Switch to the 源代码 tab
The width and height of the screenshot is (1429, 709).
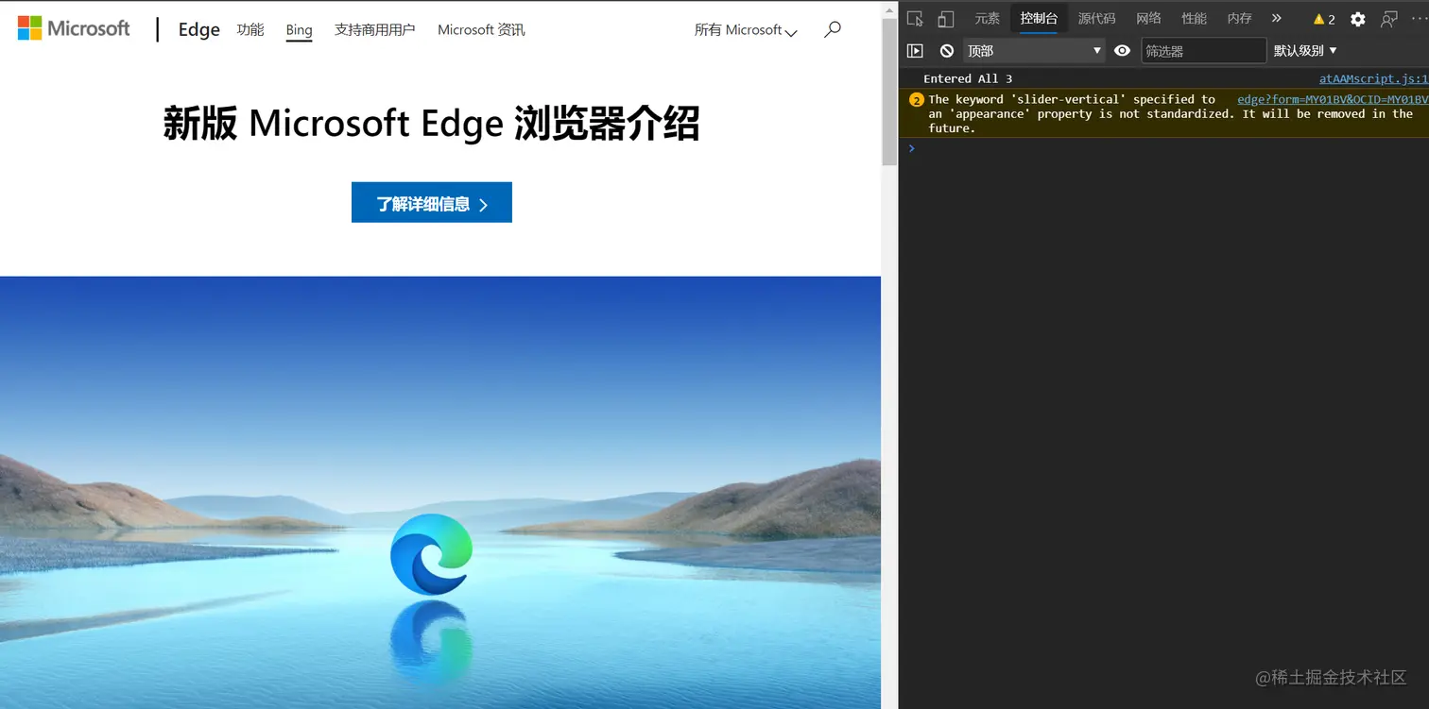tap(1096, 18)
